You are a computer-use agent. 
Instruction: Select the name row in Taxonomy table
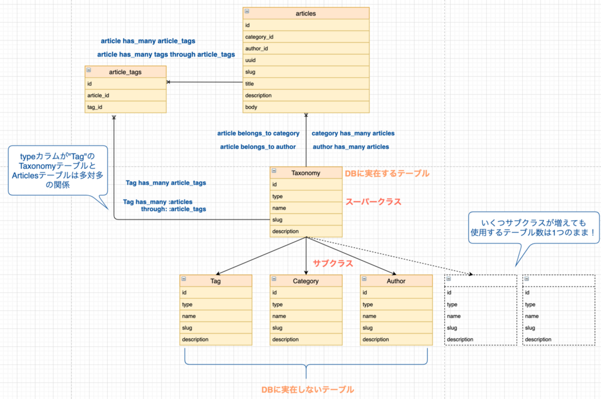pos(306,208)
